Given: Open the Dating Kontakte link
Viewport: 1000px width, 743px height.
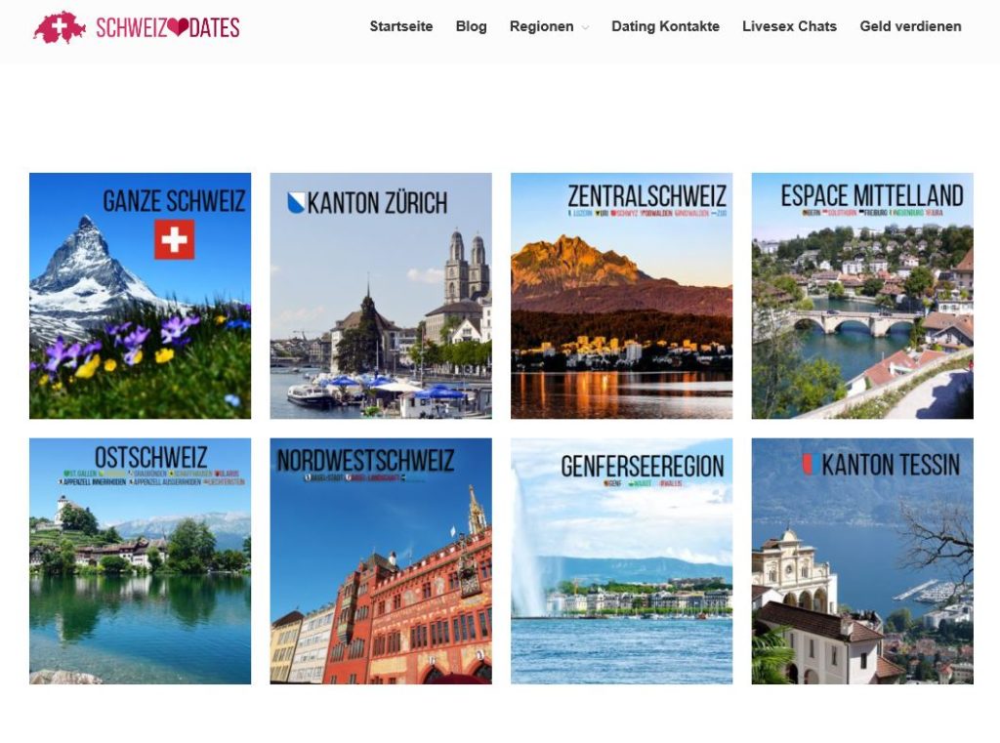Looking at the screenshot, I should click(x=665, y=26).
